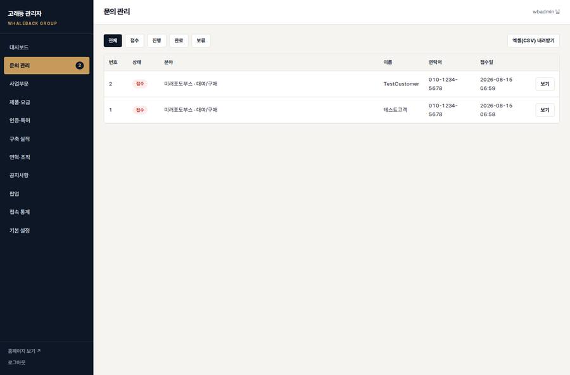Click the name TestCustomer in the table
This screenshot has height=375, width=570.
[402, 84]
